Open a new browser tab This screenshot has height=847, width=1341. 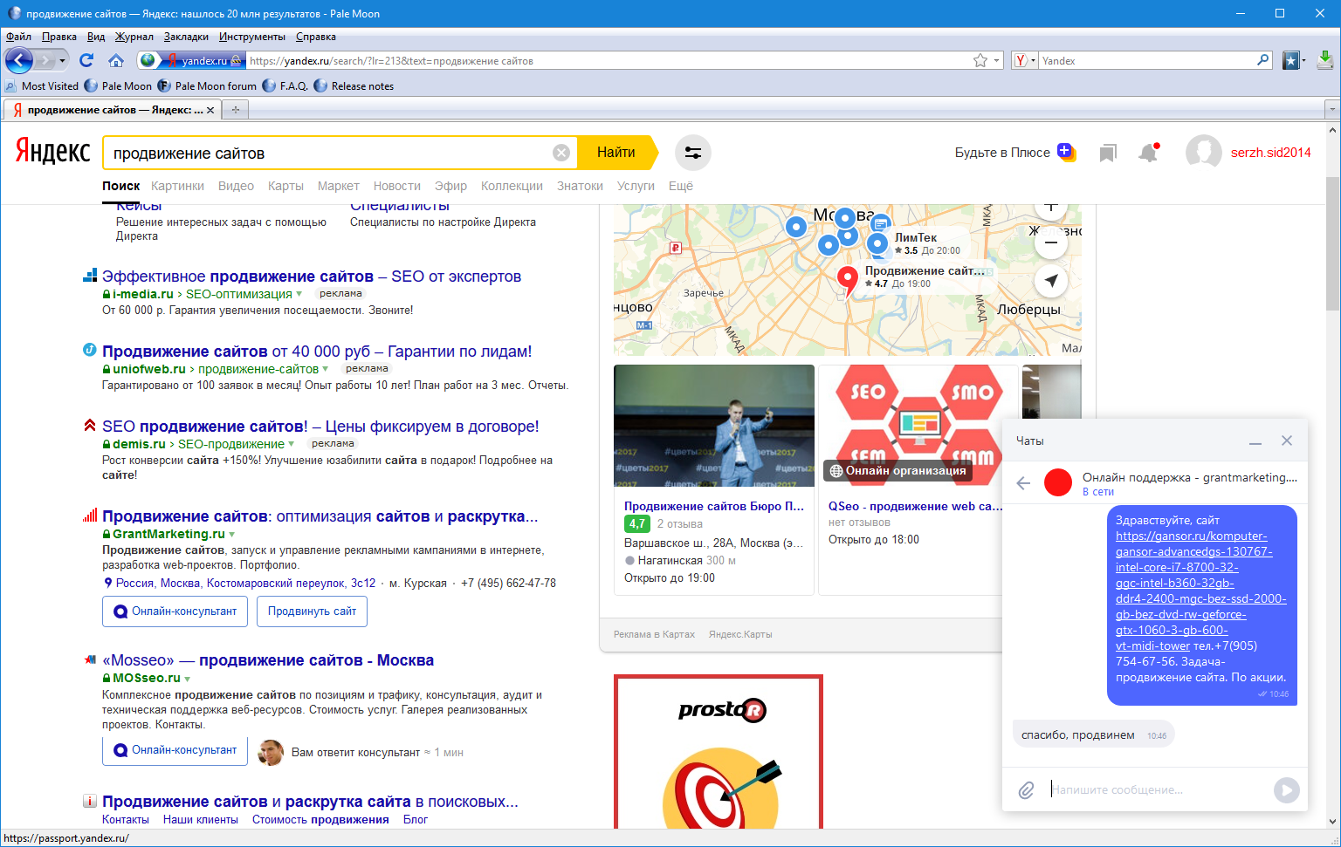tap(235, 109)
